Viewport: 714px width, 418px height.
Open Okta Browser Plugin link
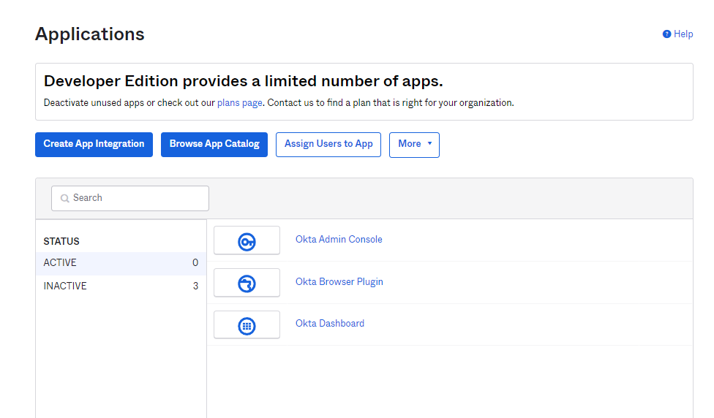pos(339,281)
